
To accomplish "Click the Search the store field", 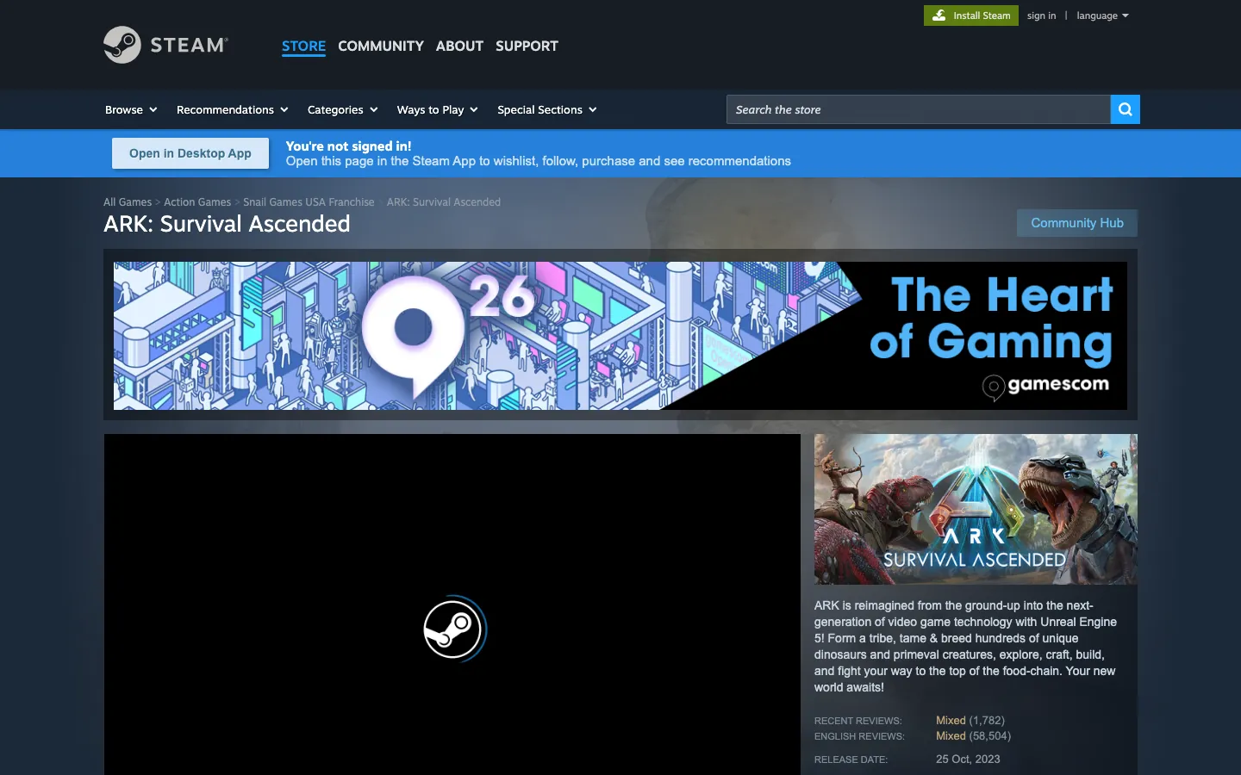I will 919,109.
